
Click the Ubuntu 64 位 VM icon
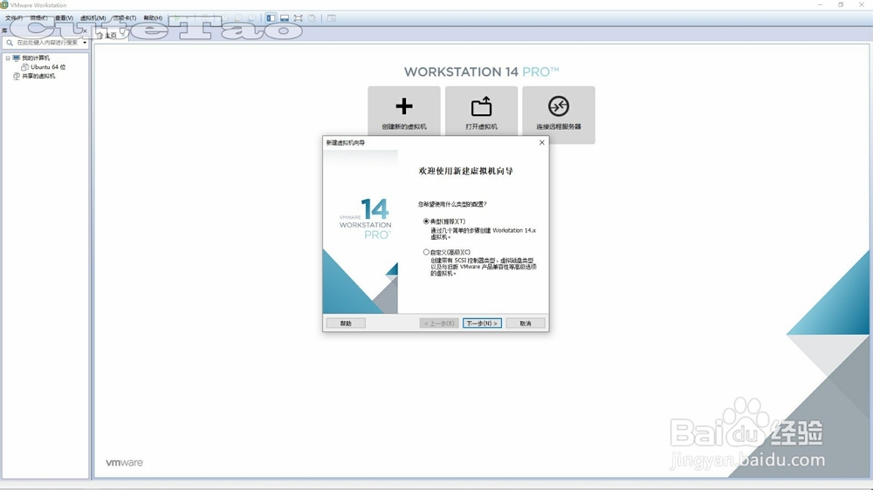coord(24,67)
